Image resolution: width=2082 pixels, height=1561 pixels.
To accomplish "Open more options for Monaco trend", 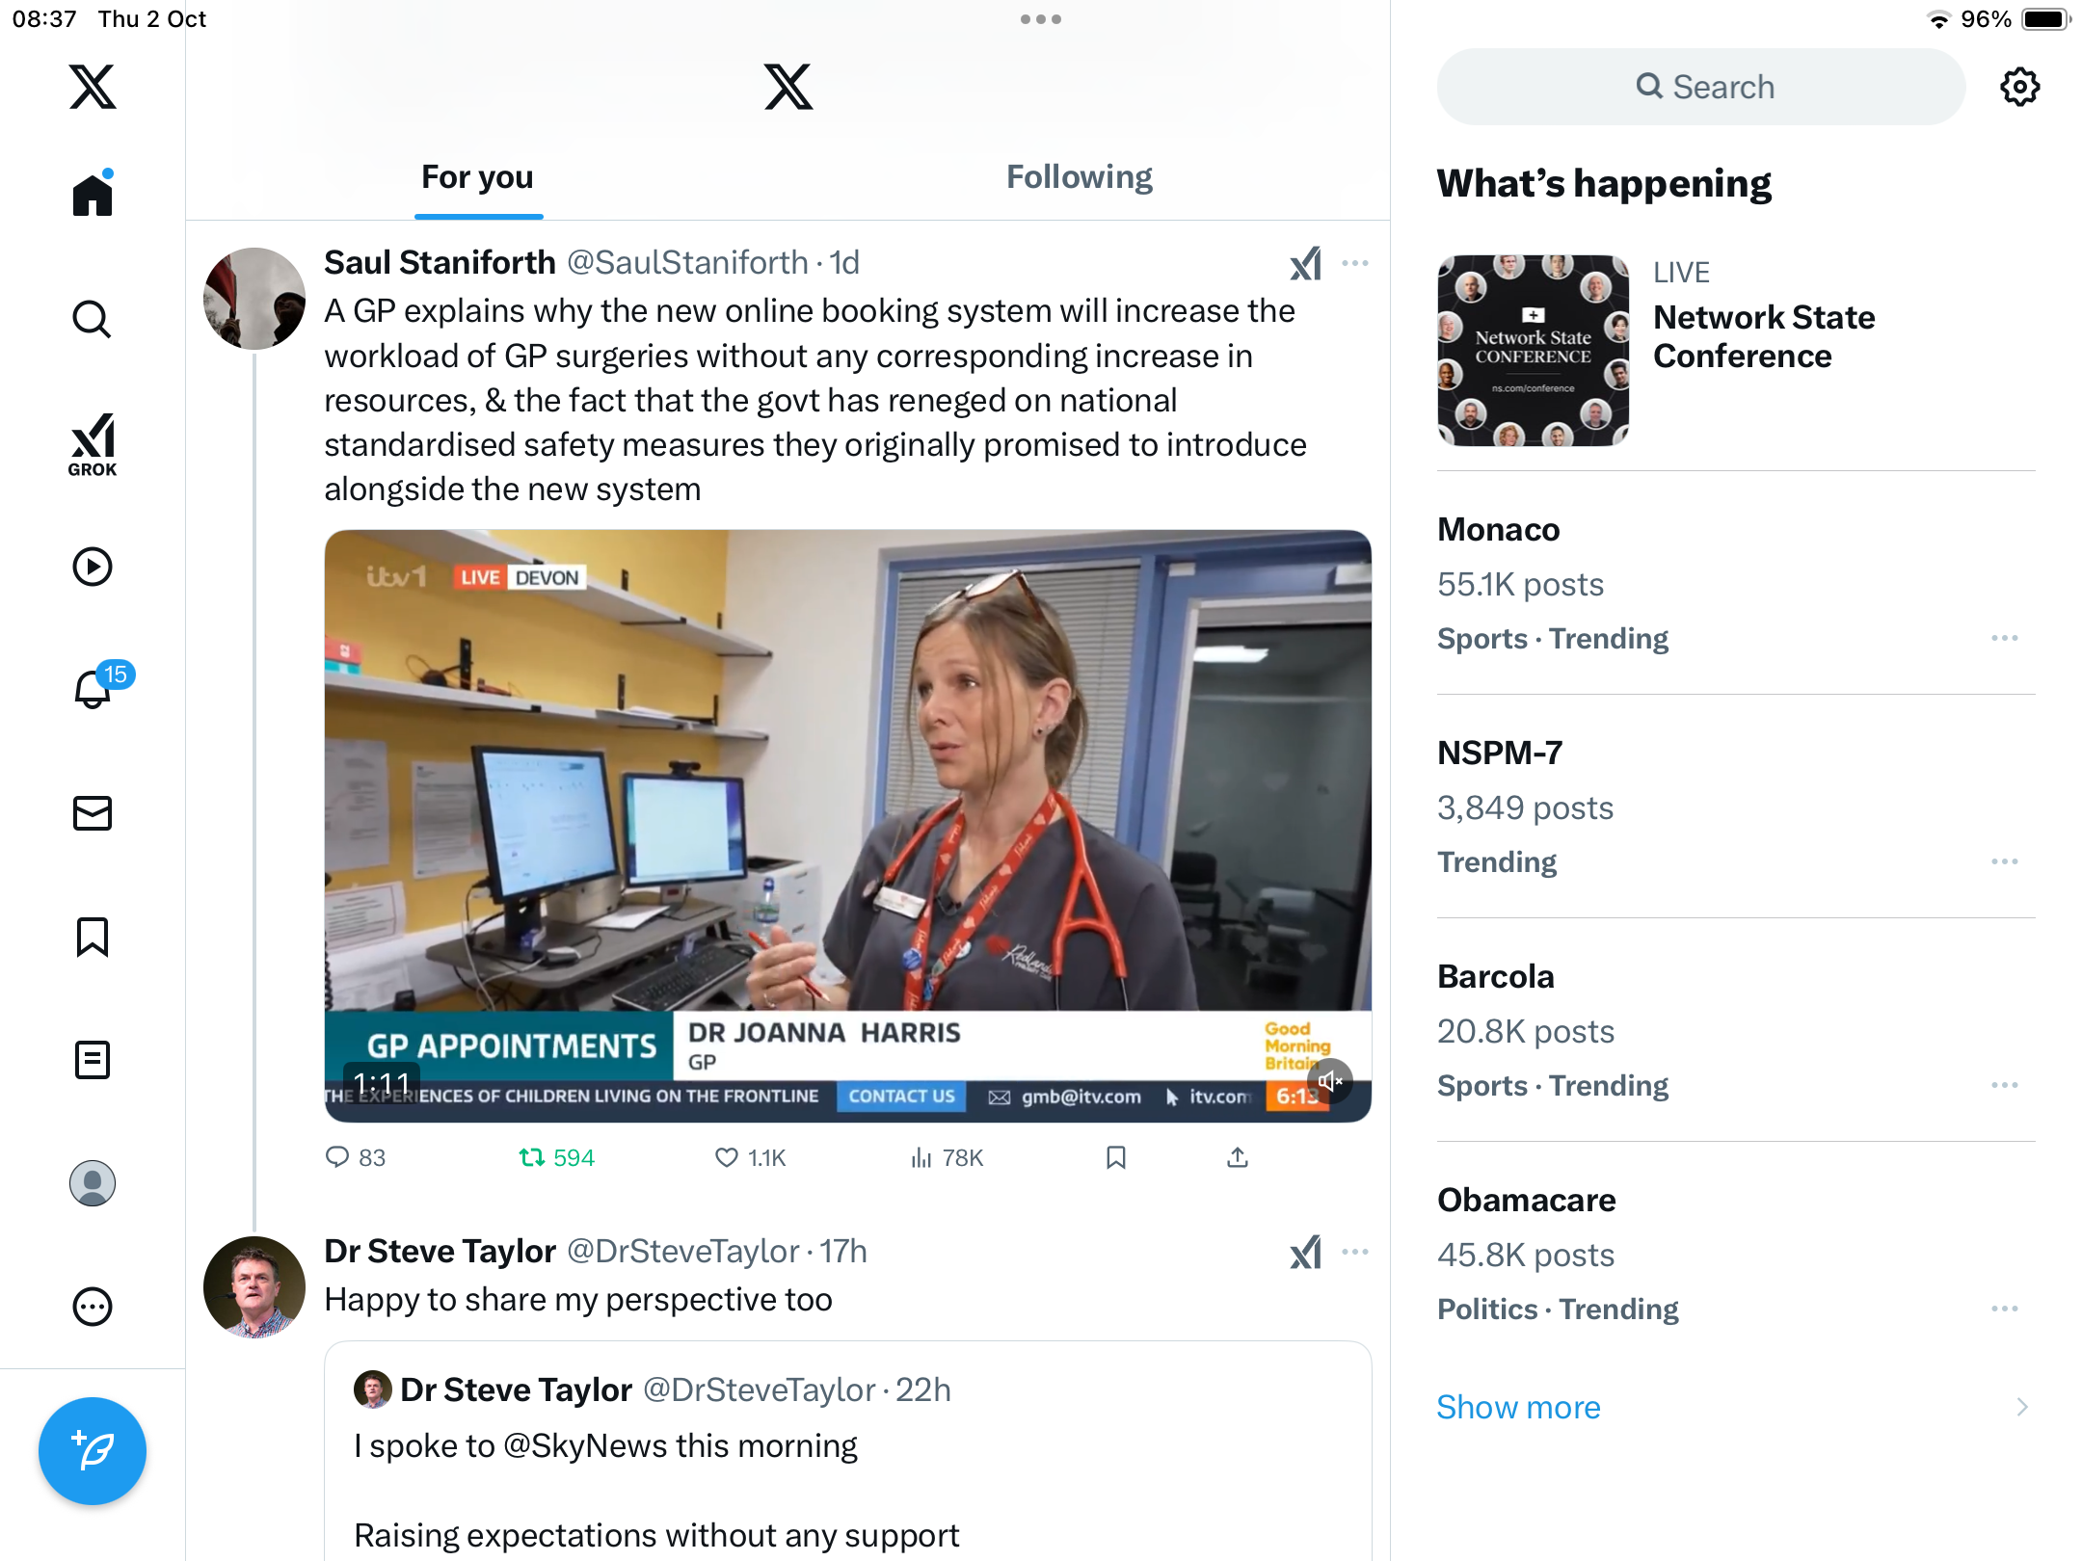I will (x=2005, y=638).
